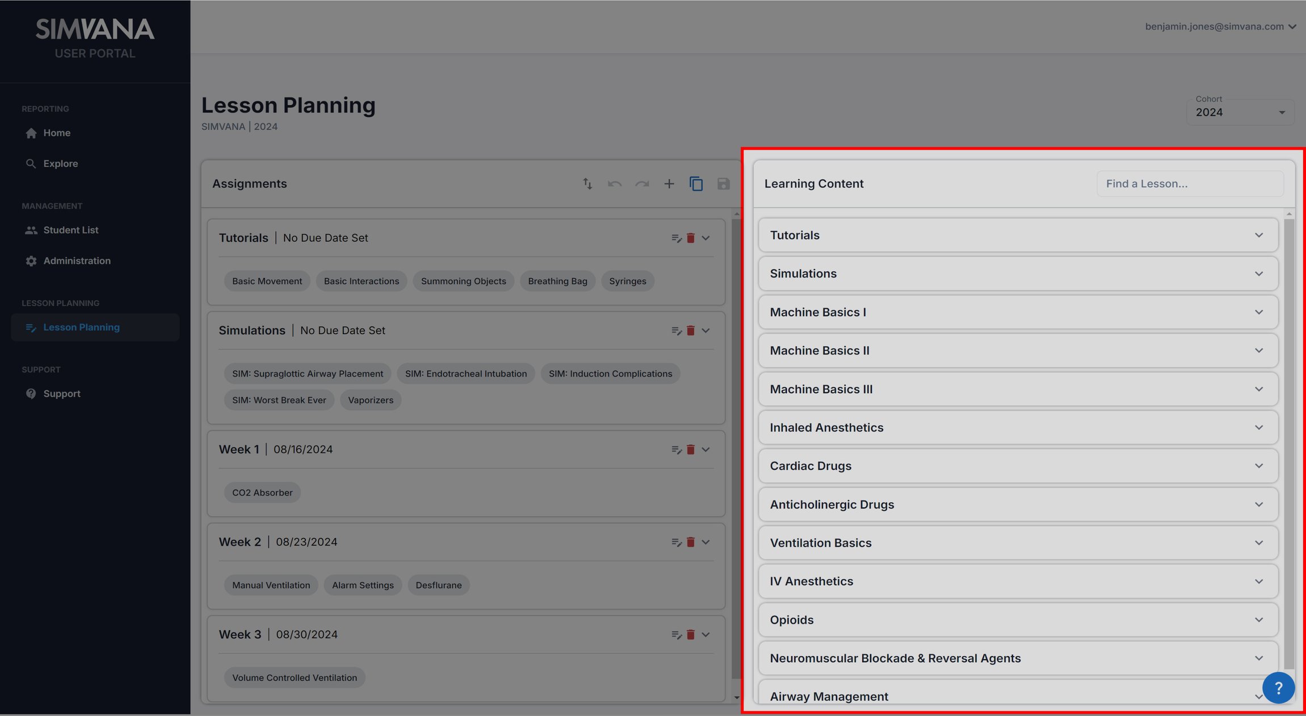Add a new assignment group with the plus icon

(669, 183)
